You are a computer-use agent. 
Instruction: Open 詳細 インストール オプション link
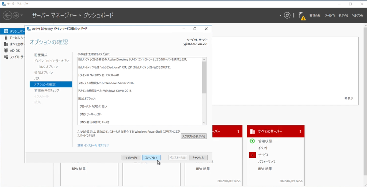tap(93, 145)
